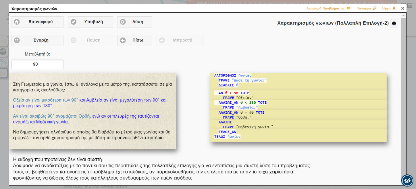416x189 pixels.
Task: Click into the Μεταβλητή θ input field
Action: pyautogui.click(x=37, y=64)
